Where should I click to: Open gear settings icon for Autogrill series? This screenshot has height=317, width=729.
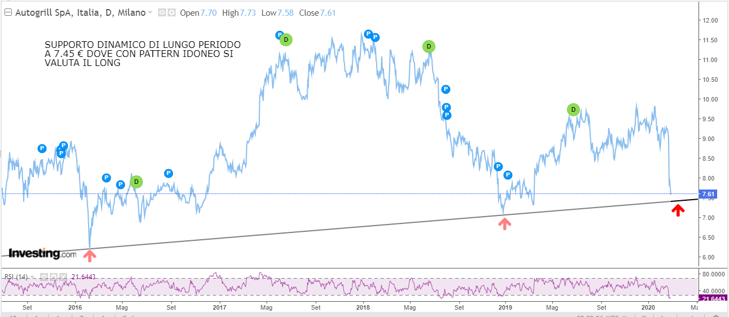[x=171, y=12]
